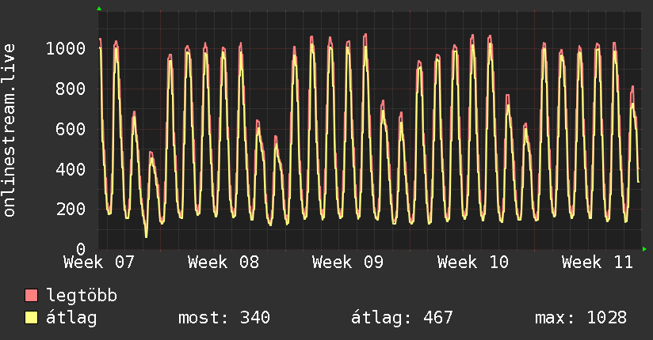The image size is (653, 340).
Task: Click the '600' y-axis label
Action: 71,129
